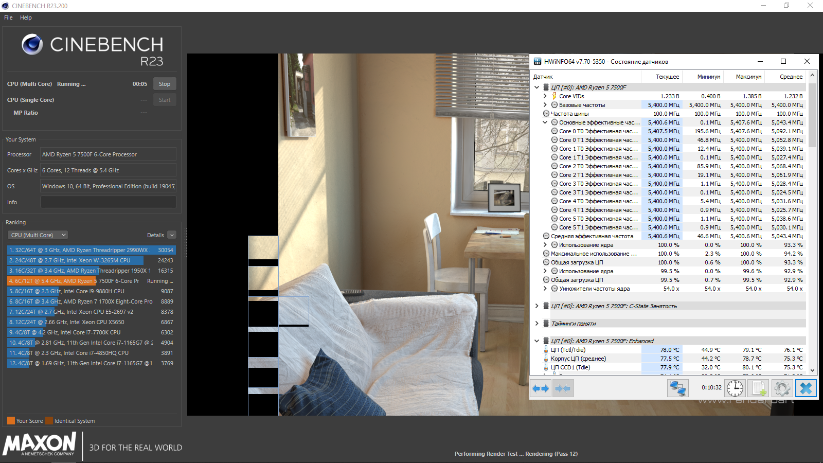Click 78.0 °C current value for ЦП (Tctl/Tdie)

pos(670,350)
